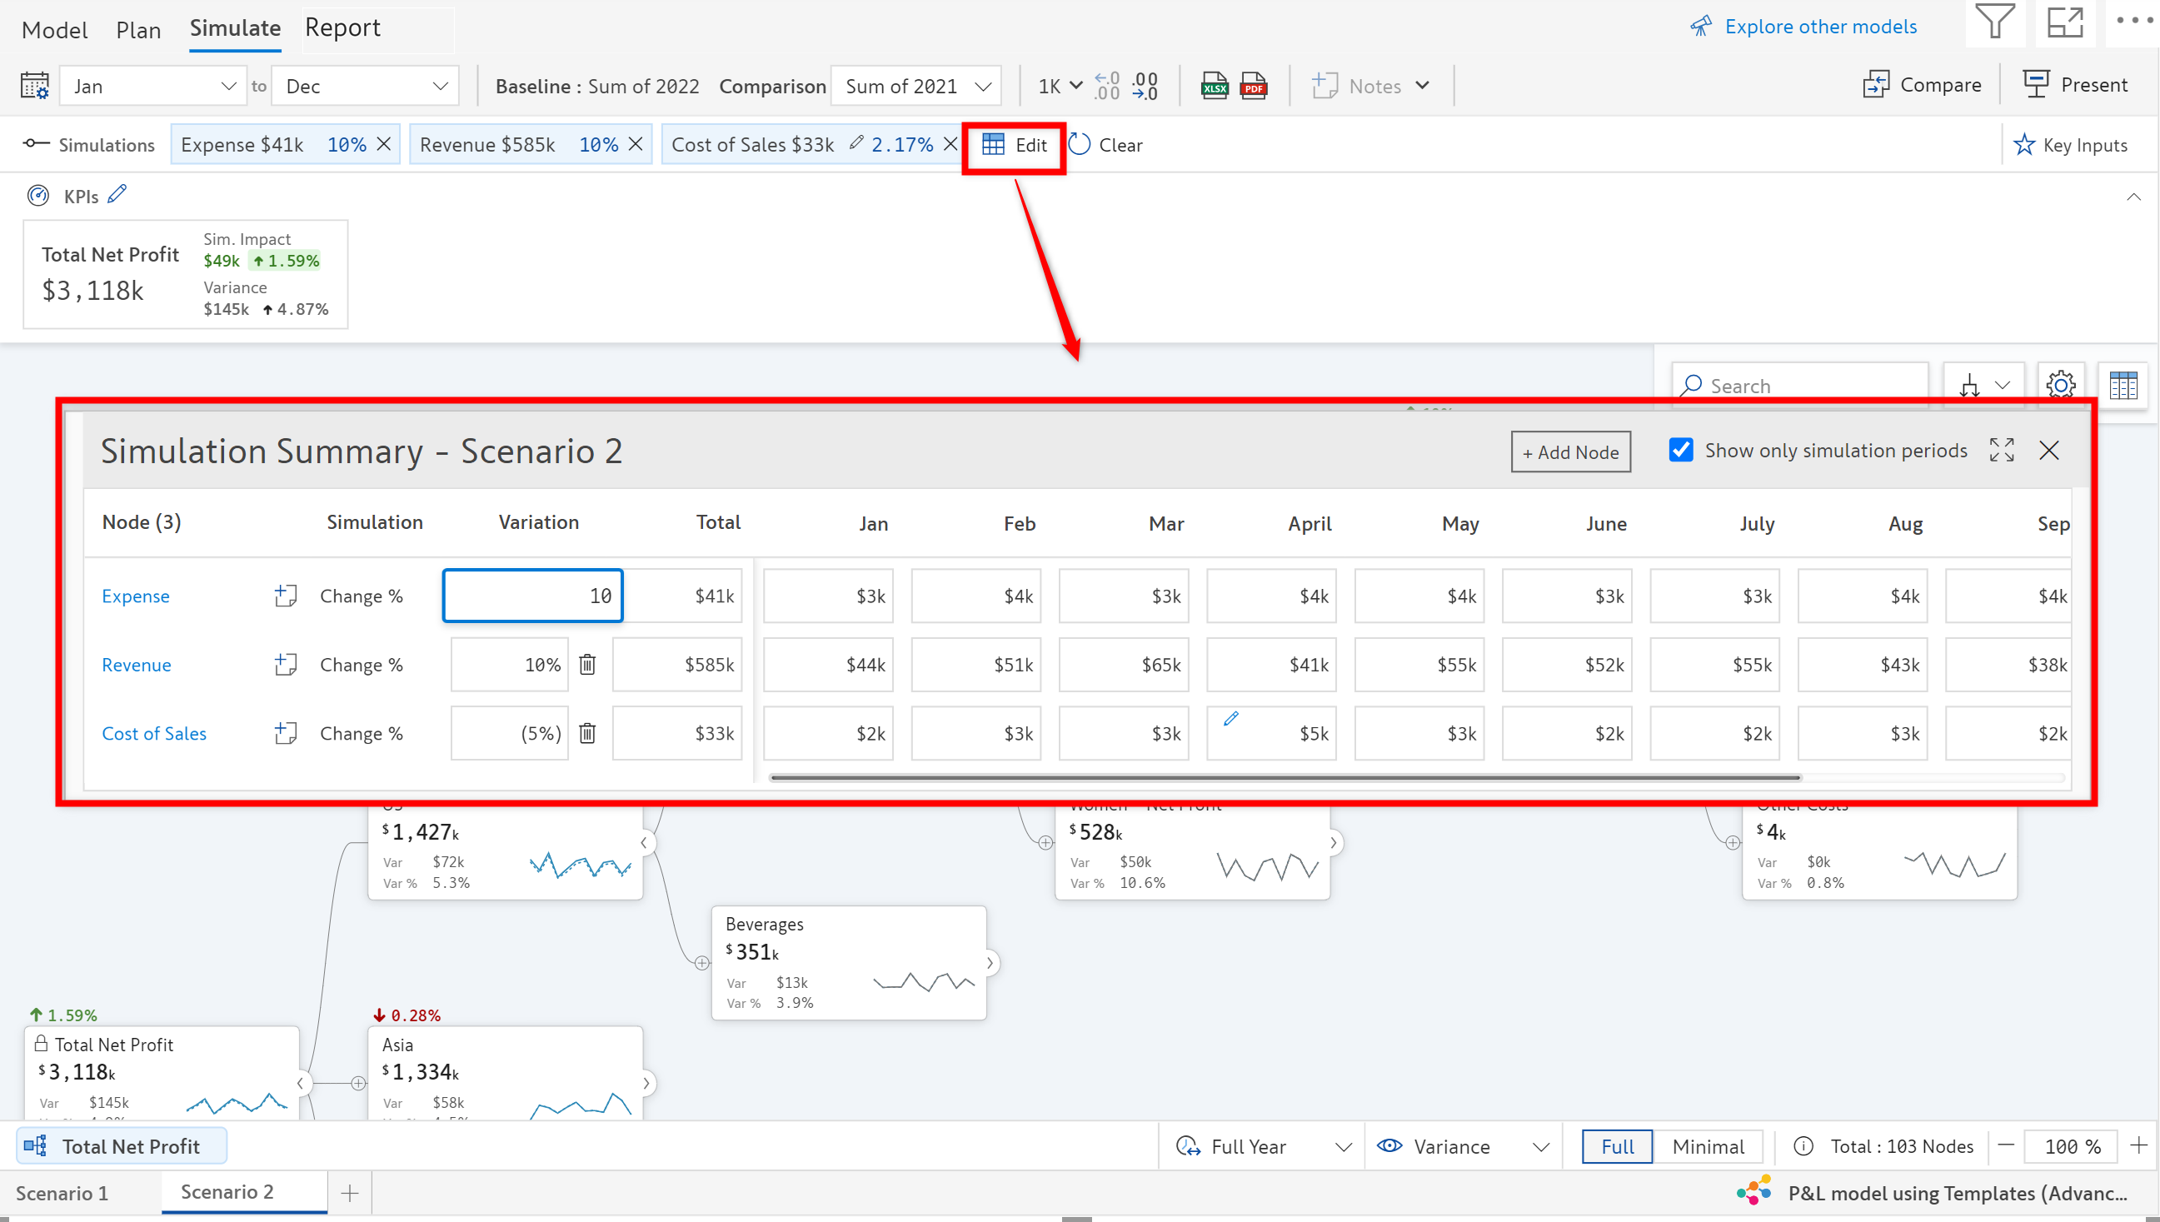
Task: Click the horizontal scrollbar in summary table
Action: click(x=1284, y=777)
